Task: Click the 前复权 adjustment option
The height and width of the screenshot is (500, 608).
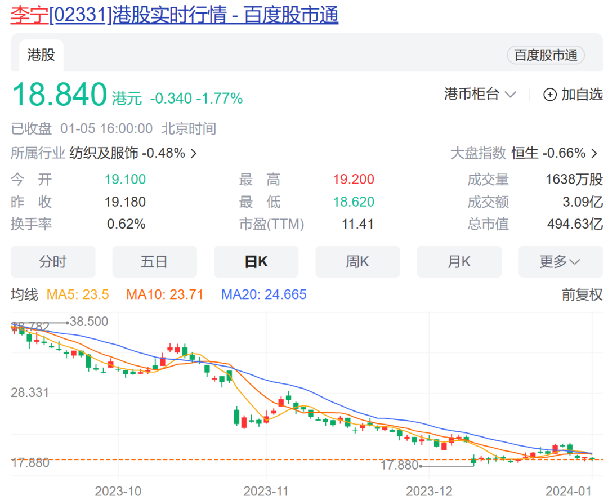Action: (x=582, y=295)
